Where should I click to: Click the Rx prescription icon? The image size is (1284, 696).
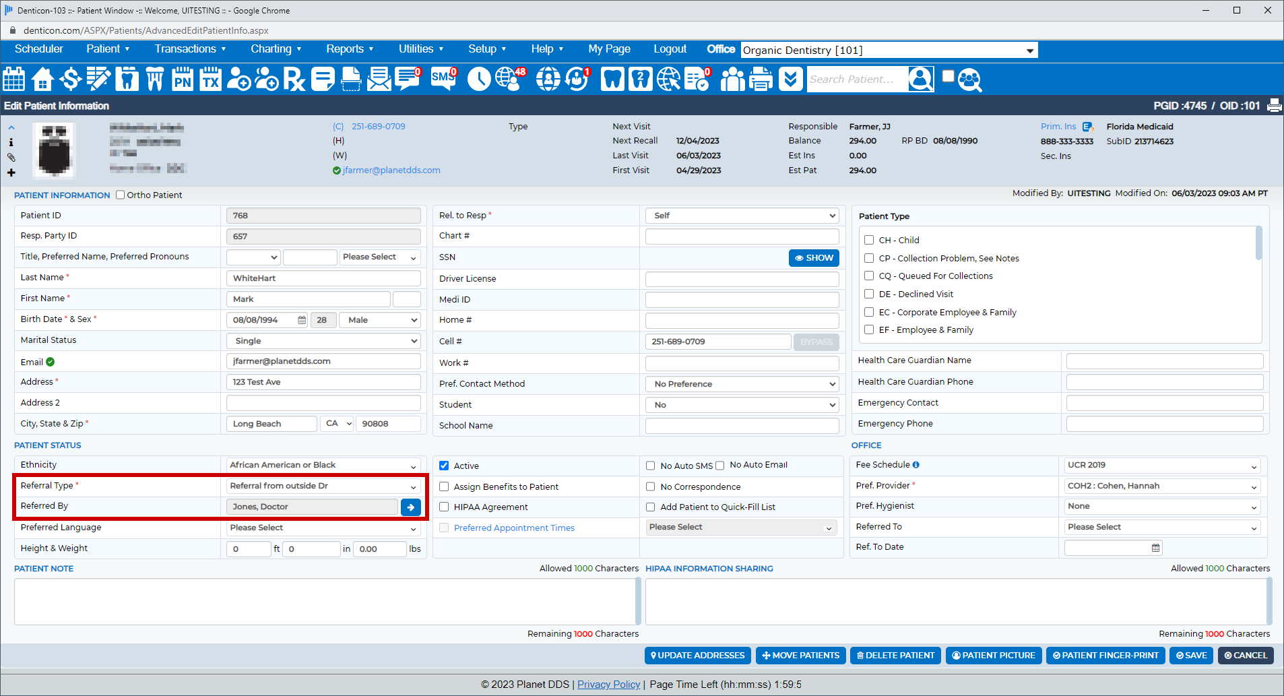294,80
